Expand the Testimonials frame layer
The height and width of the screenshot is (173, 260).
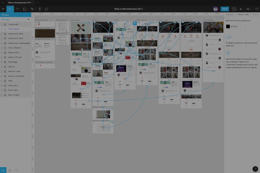2,24
